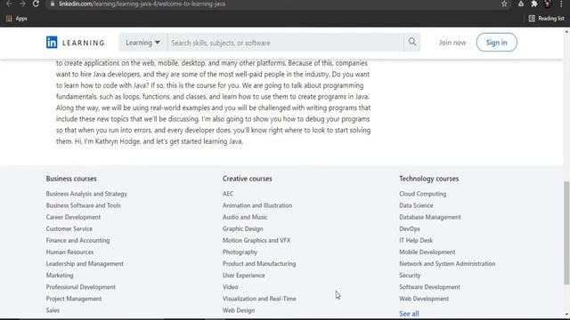This screenshot has height=320, width=570.
Task: Open Web Development courses
Action: (x=424, y=299)
